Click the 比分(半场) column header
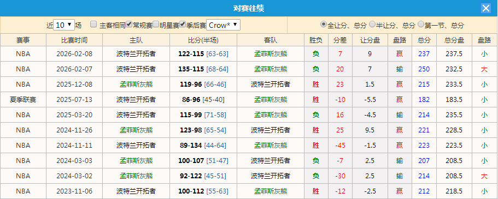Viewport: 498px width, 199px height. [x=203, y=40]
